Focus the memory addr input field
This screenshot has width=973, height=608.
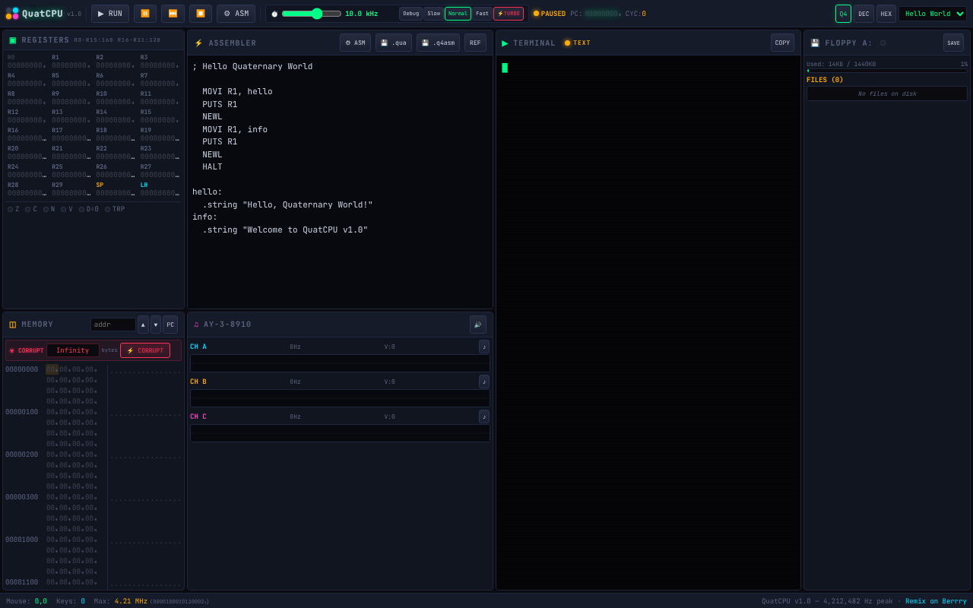[113, 325]
